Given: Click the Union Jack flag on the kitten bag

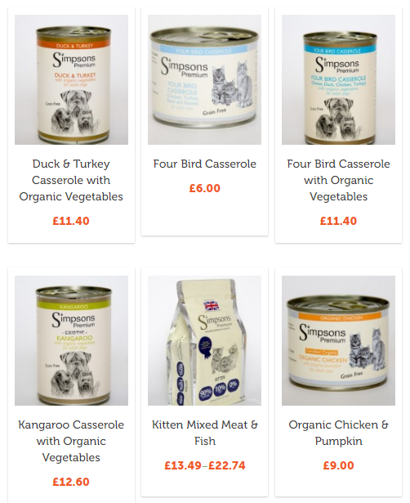Looking at the screenshot, I should (x=212, y=306).
